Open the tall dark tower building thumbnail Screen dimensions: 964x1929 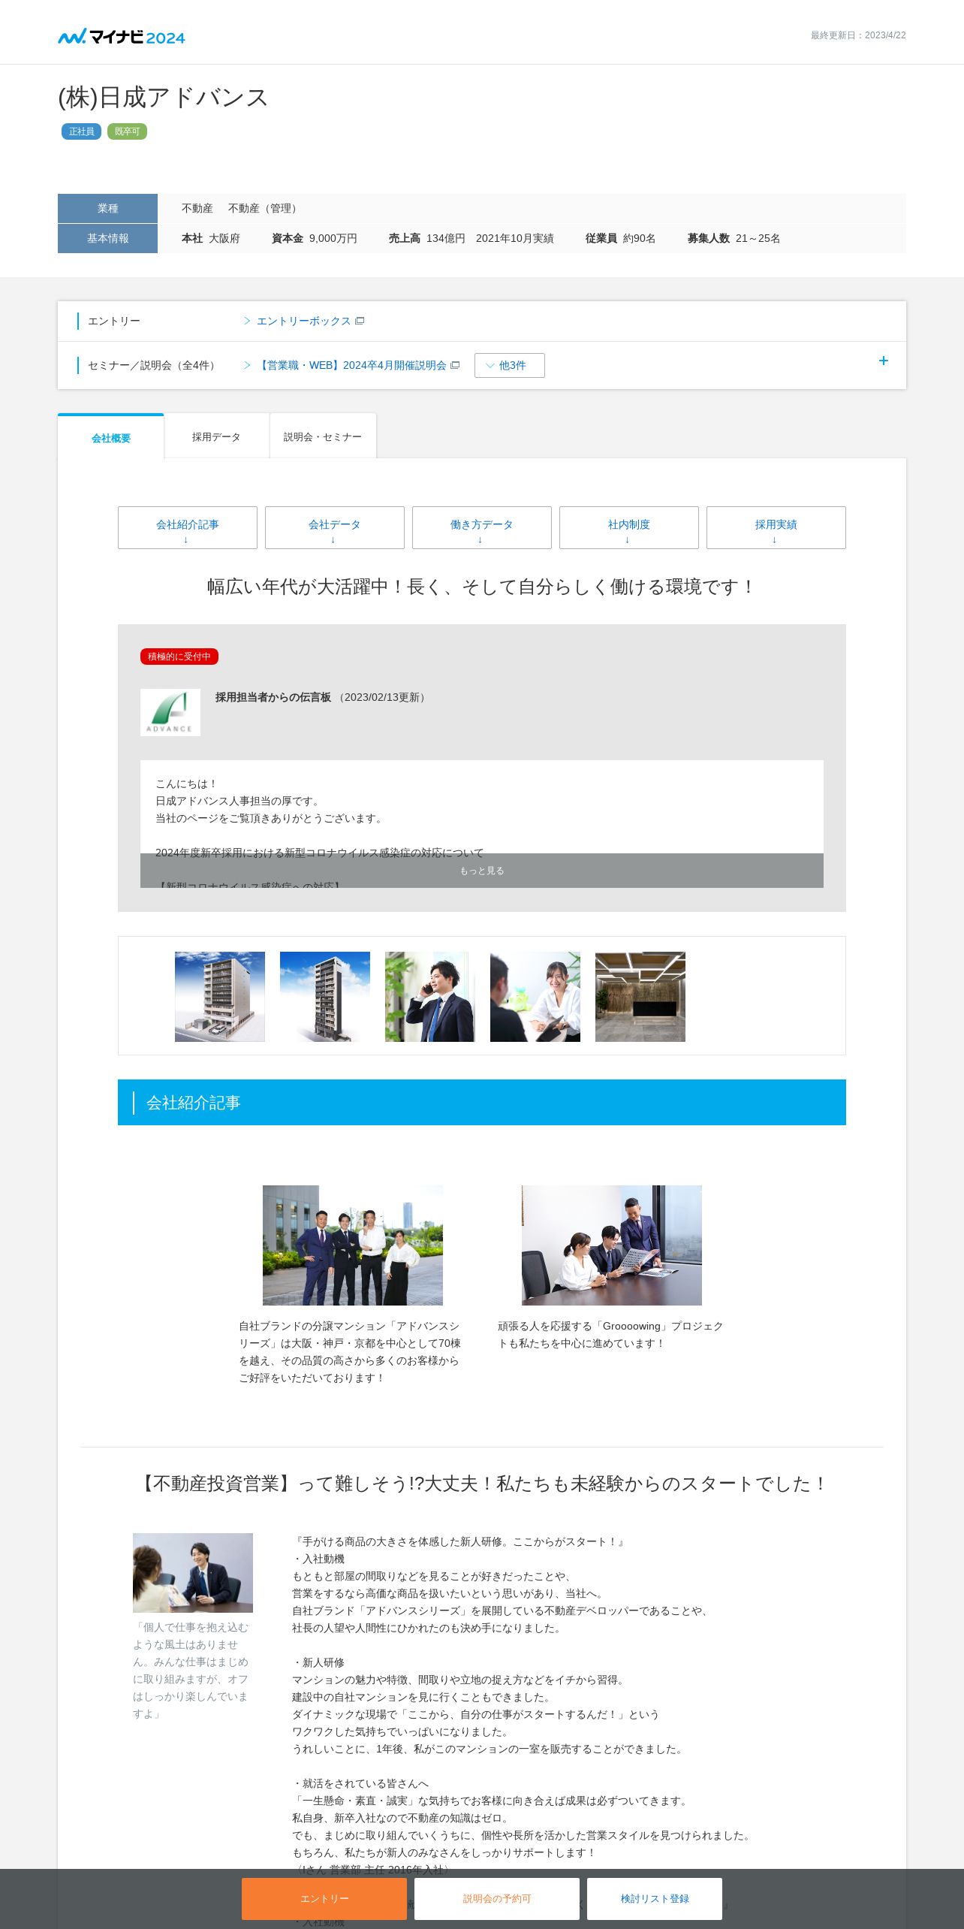[325, 997]
